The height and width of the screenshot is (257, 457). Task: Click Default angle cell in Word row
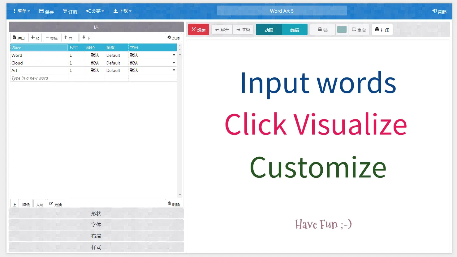[x=117, y=55]
